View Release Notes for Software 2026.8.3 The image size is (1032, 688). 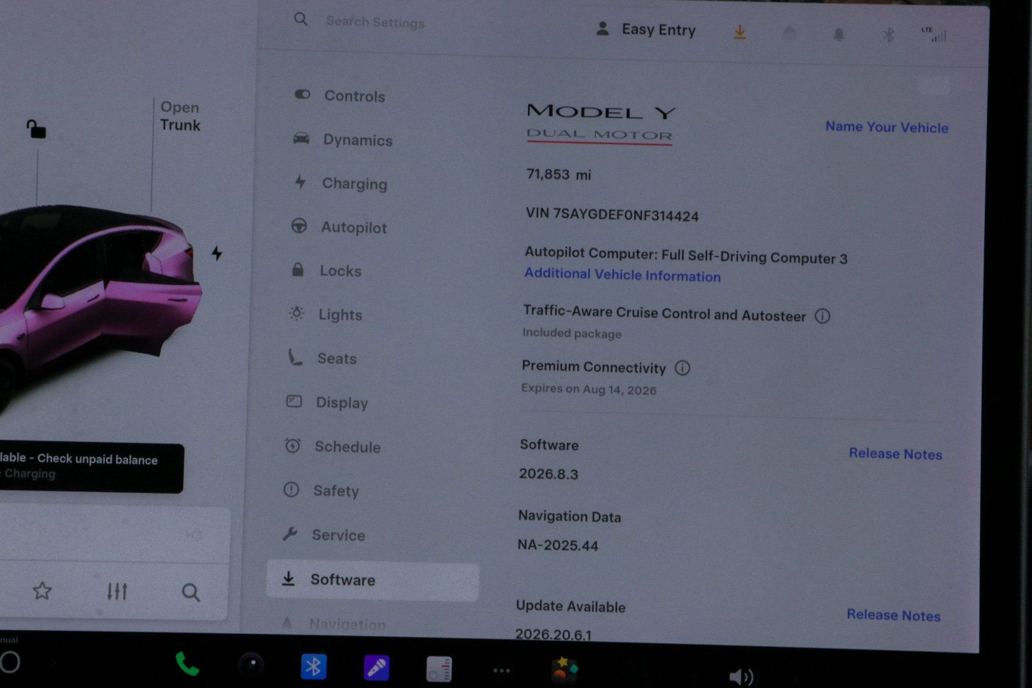(895, 454)
